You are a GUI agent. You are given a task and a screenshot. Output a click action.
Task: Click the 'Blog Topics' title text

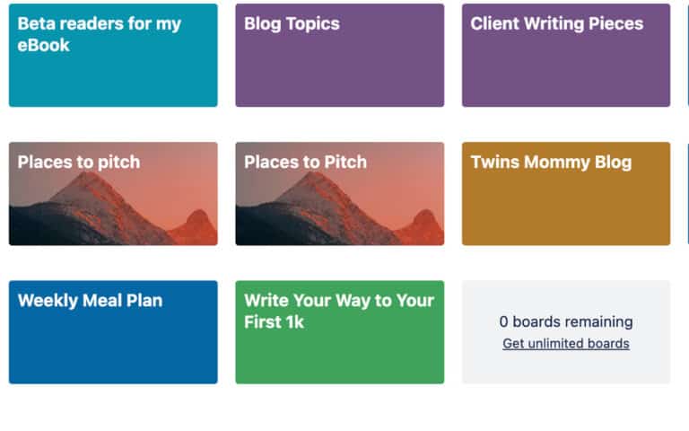point(292,23)
